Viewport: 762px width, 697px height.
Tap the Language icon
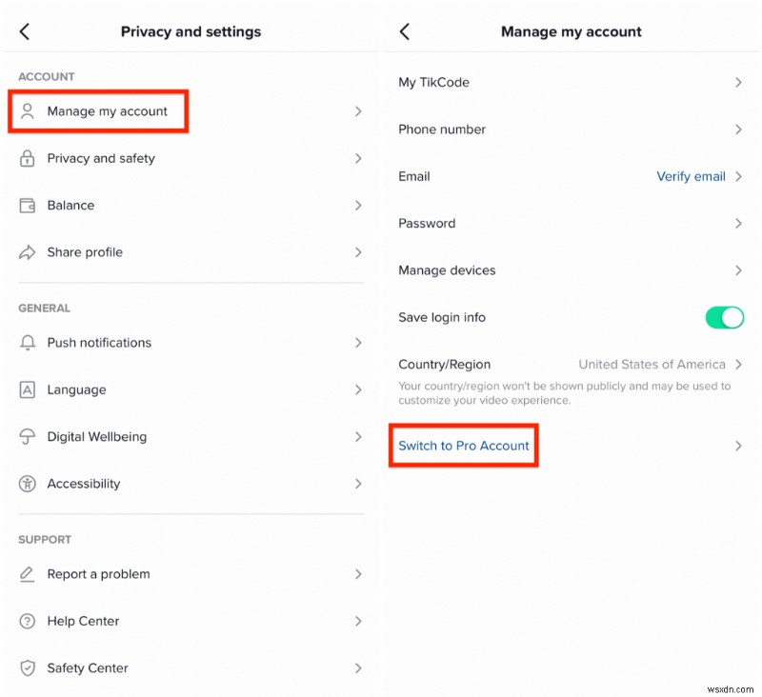coord(27,389)
